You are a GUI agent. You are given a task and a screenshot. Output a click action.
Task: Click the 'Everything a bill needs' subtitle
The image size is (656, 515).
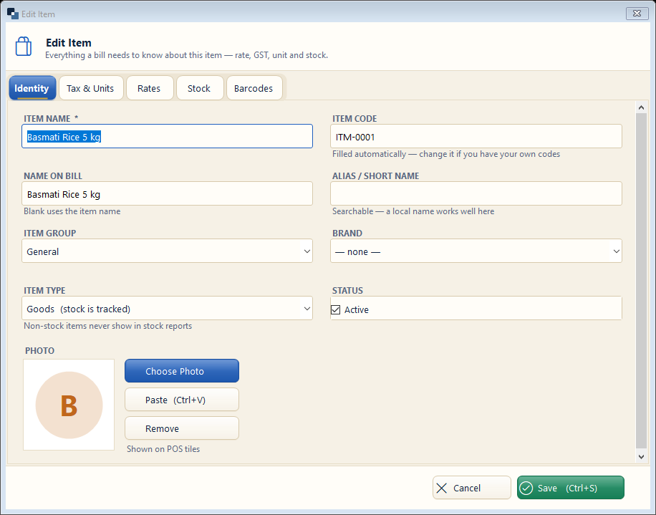187,55
